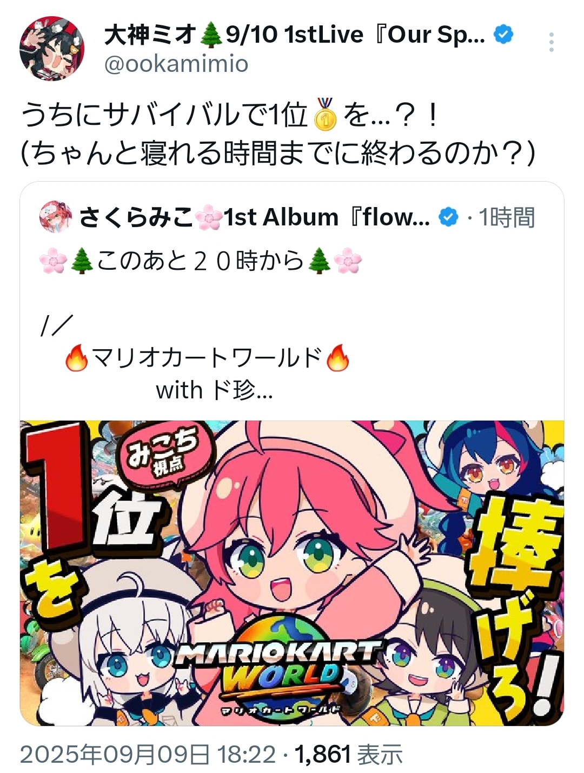Expand quoted tweet text at 'with ド珍...'
The width and height of the screenshot is (584, 773).
click(214, 390)
